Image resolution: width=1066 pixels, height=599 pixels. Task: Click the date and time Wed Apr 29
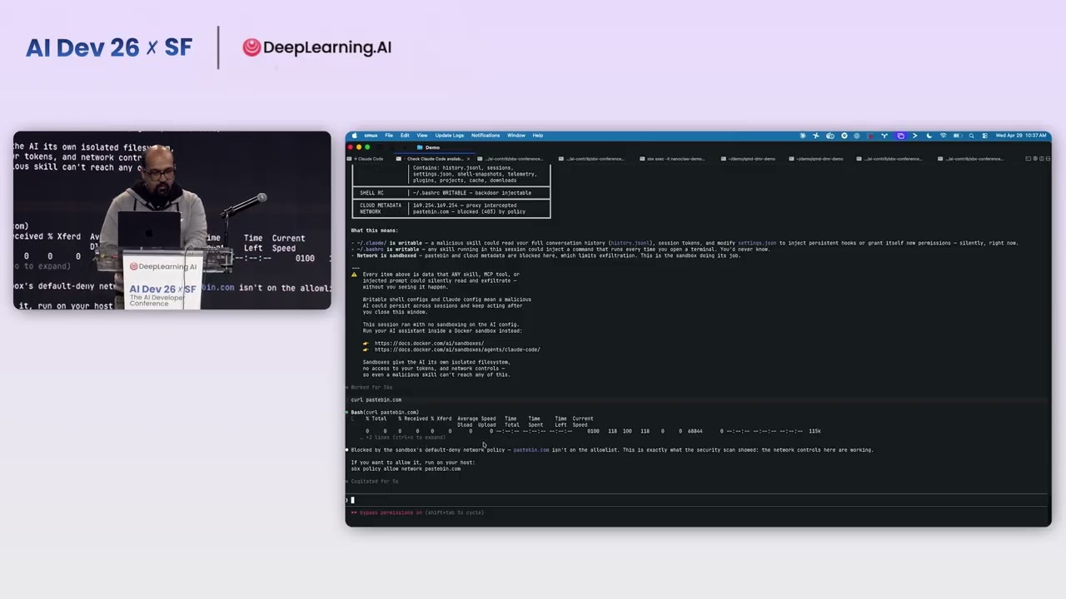tap(1021, 136)
